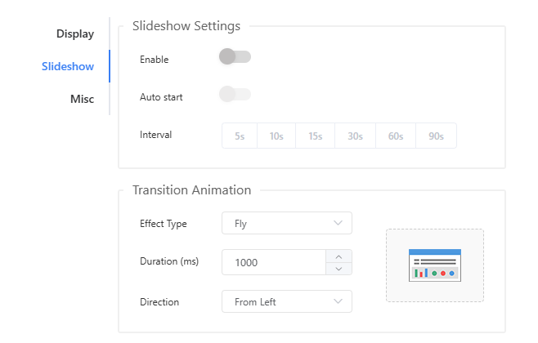Select the 5s interval option
Viewport: 538px width, 343px height.
coord(240,136)
